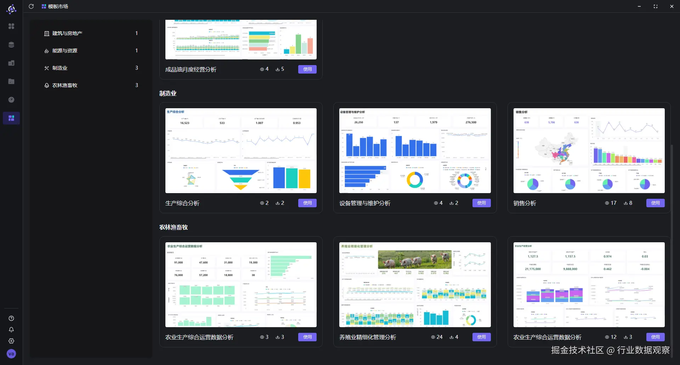This screenshot has width=680, height=365.
Task: Open the 设备管理与维护分析 preview thumbnail
Action: tap(415, 151)
